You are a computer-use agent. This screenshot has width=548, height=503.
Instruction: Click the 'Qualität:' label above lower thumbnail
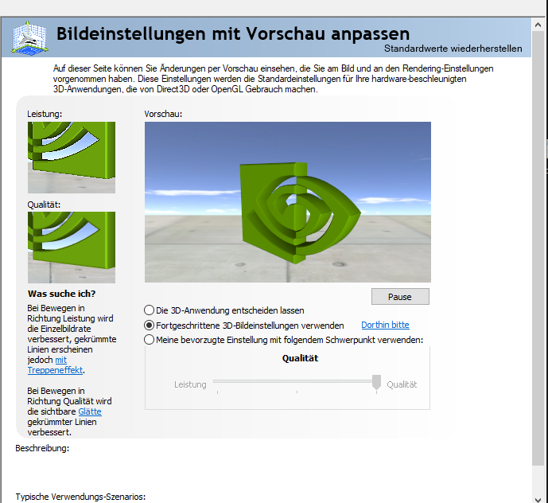point(44,205)
